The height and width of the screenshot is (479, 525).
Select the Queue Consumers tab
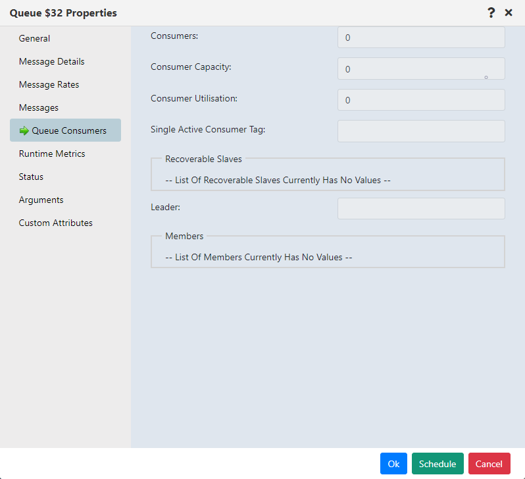68,130
